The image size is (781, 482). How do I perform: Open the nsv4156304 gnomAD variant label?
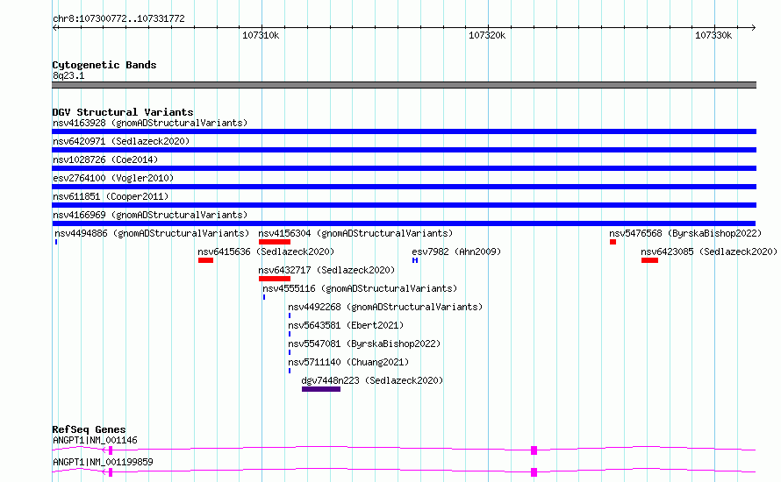[355, 233]
